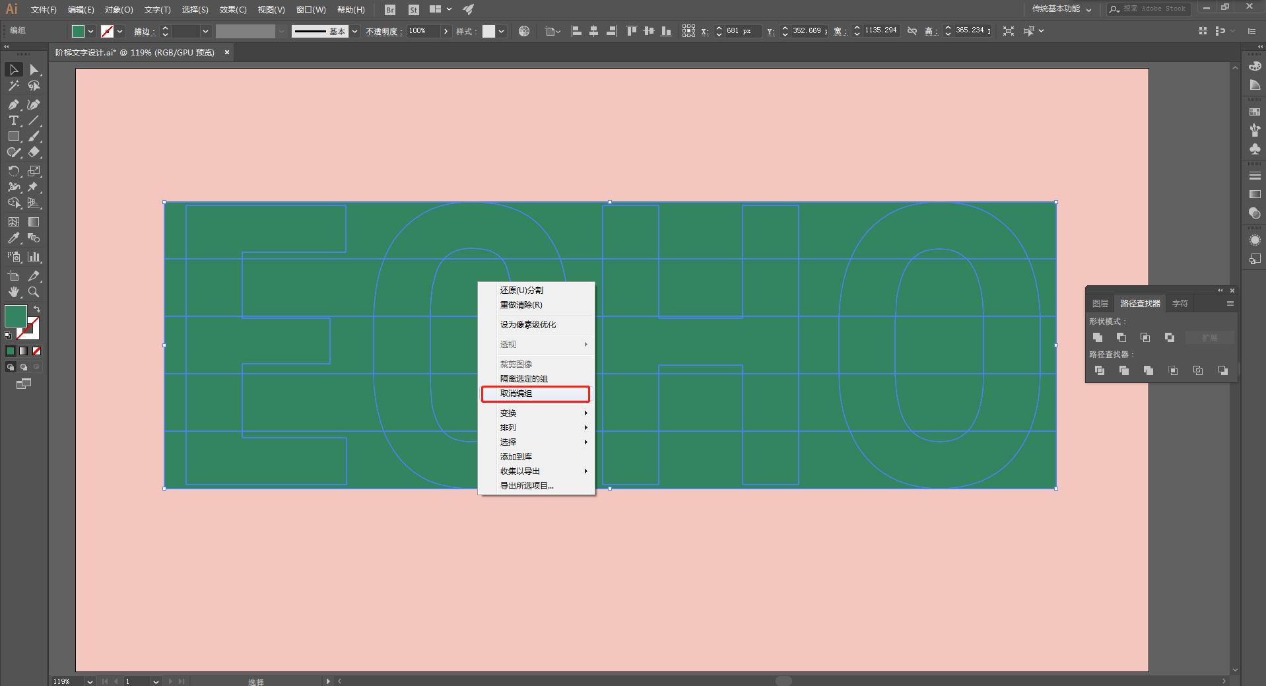Image resolution: width=1266 pixels, height=686 pixels.
Task: Open the 效果(C) menu
Action: coord(233,10)
